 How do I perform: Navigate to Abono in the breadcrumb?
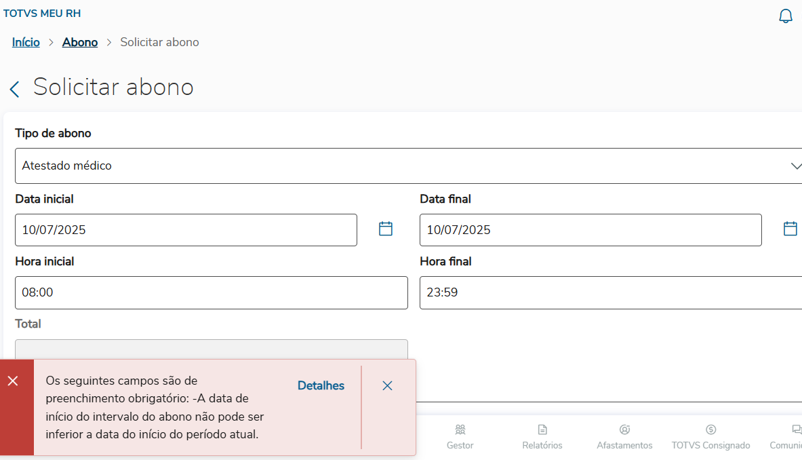click(80, 42)
